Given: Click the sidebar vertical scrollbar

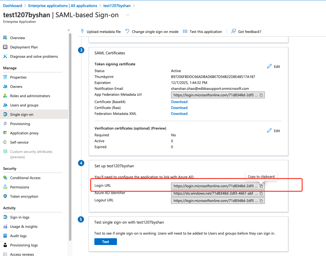Looking at the screenshot, I should pos(70,137).
